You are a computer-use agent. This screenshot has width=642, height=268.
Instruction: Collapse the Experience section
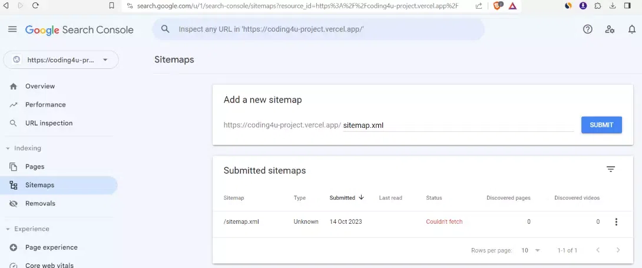click(8, 229)
